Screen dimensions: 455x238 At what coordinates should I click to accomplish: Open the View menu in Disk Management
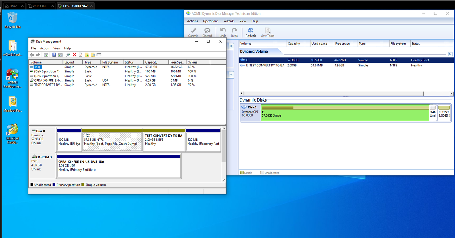coord(57,48)
